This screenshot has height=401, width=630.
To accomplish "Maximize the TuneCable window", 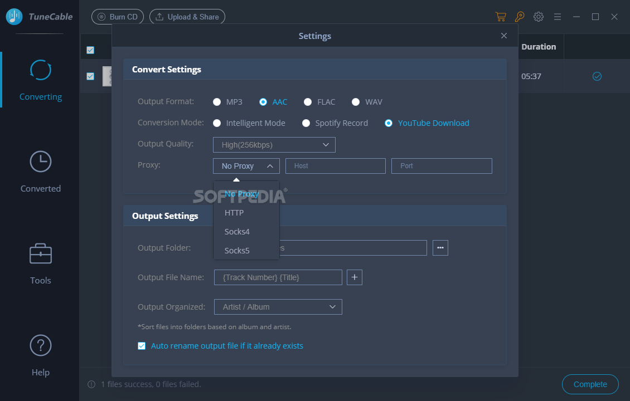I will pyautogui.click(x=595, y=17).
